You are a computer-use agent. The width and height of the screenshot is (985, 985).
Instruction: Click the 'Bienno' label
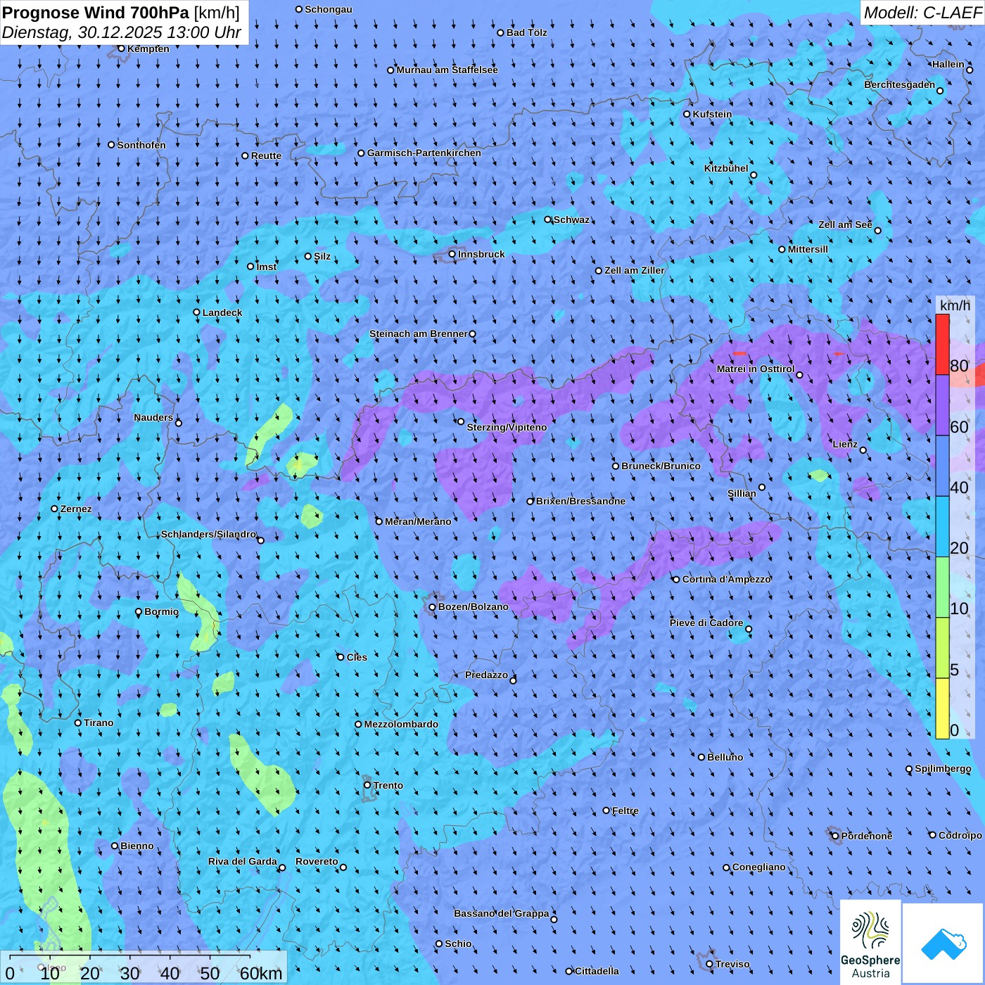point(137,846)
